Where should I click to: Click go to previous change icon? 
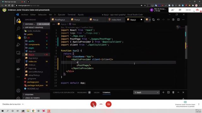tap(158, 19)
